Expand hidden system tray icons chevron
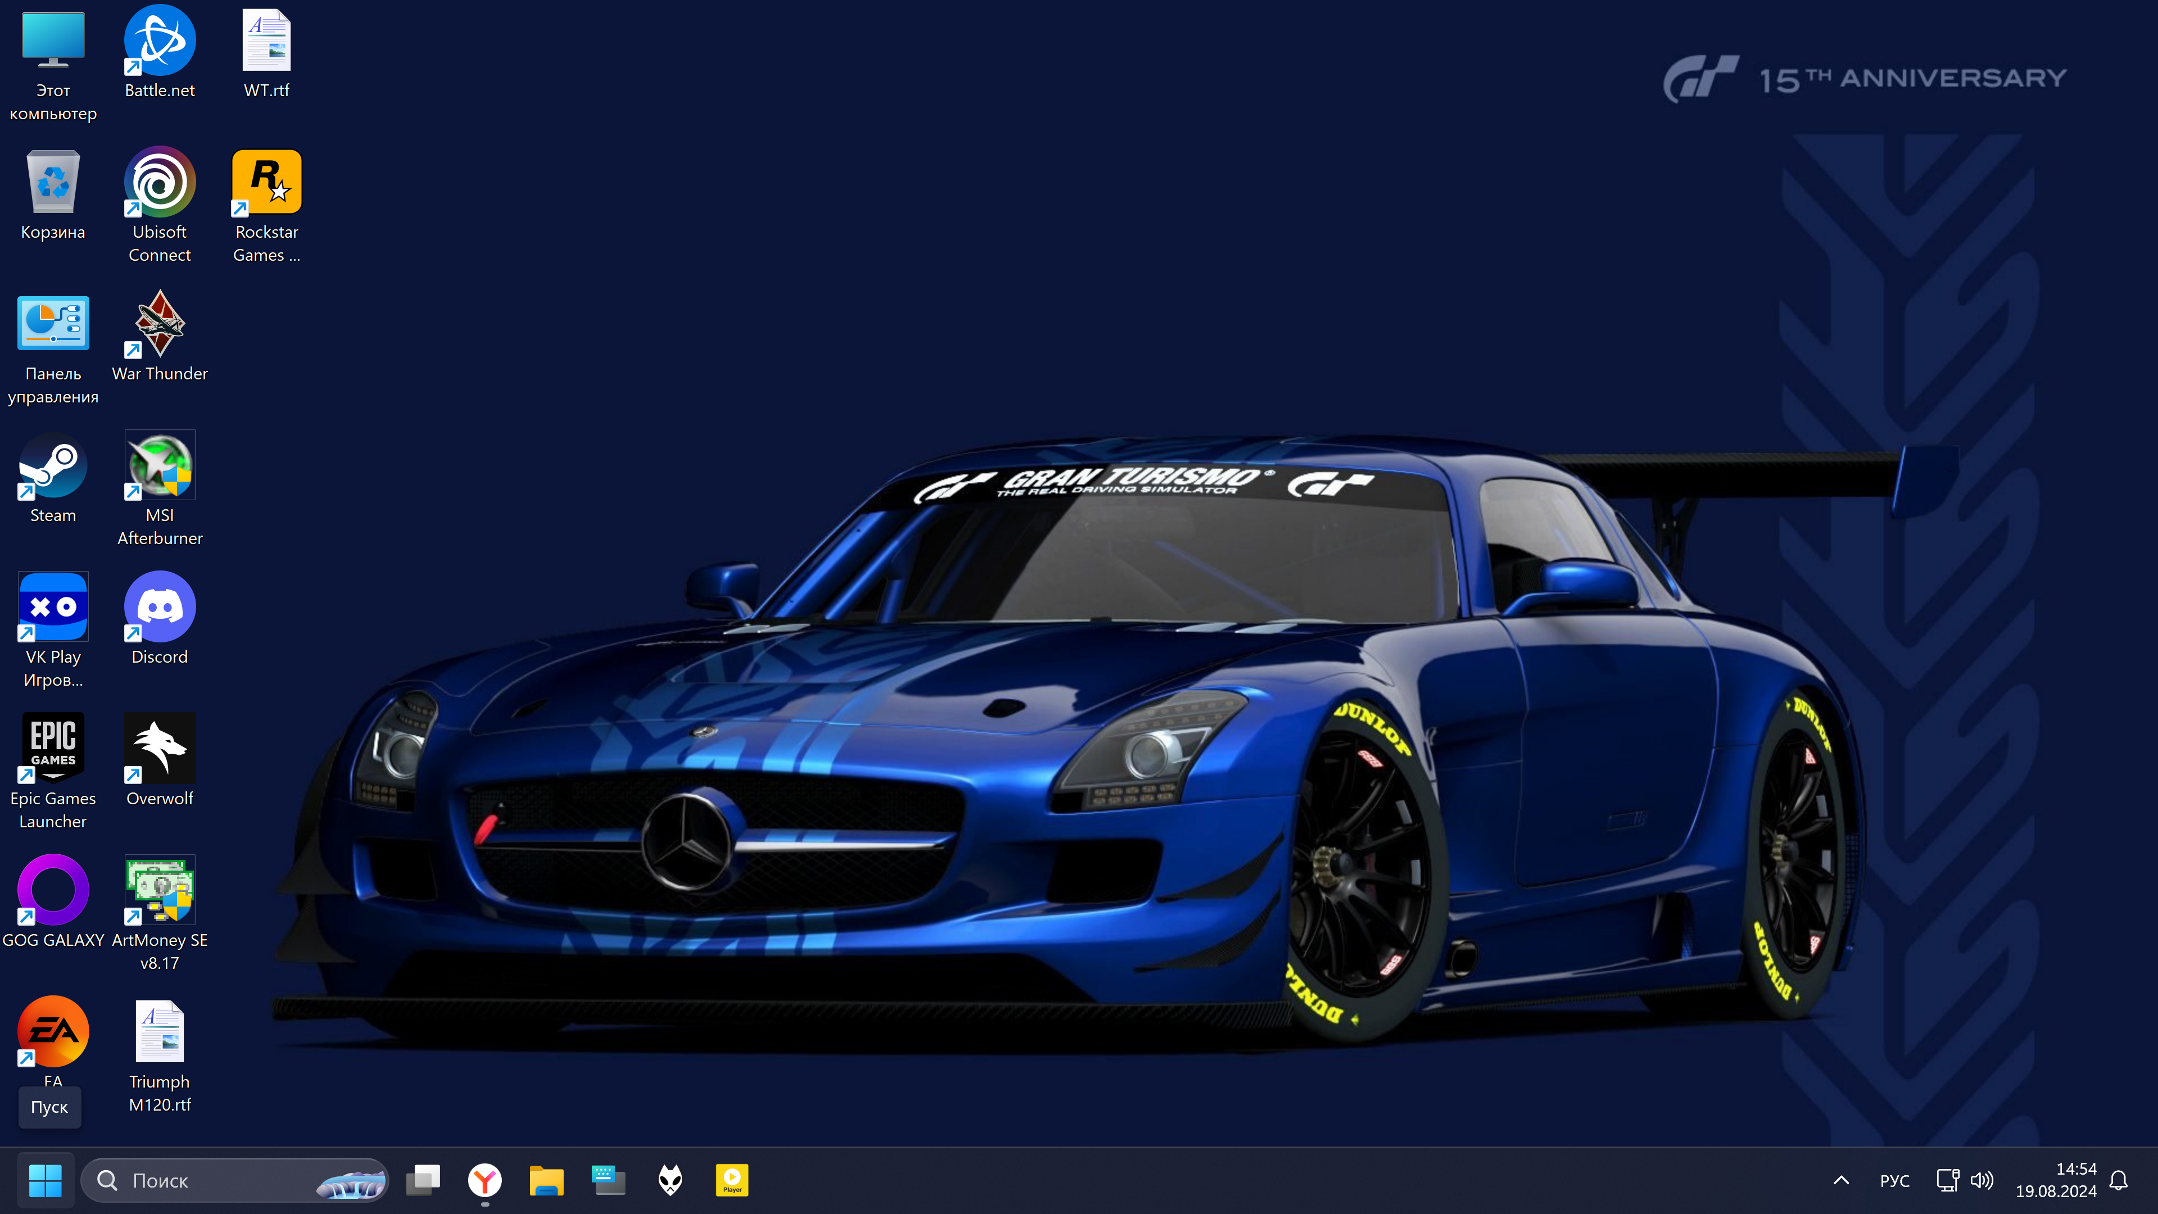2158x1214 pixels. (1840, 1180)
